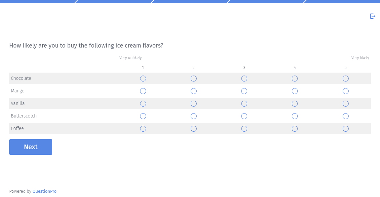Select rating 2 for Chocolate
The image size is (380, 197).
[x=194, y=79]
